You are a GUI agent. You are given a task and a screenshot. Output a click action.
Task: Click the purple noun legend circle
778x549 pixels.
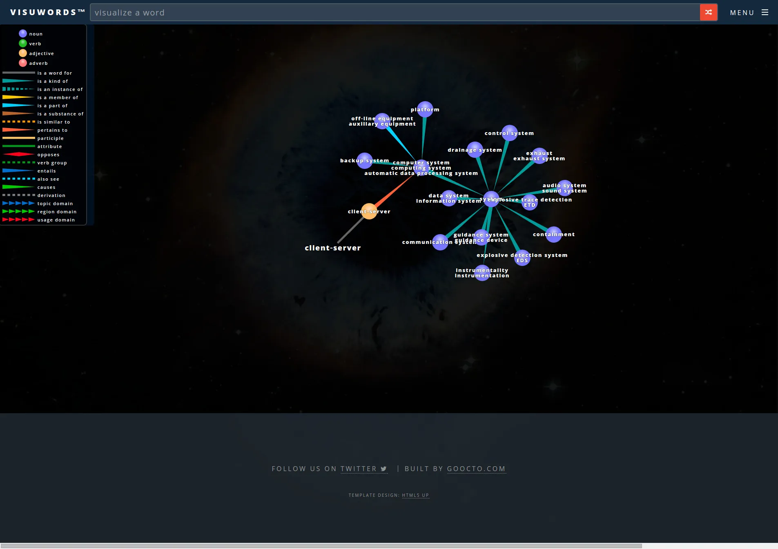pos(22,33)
